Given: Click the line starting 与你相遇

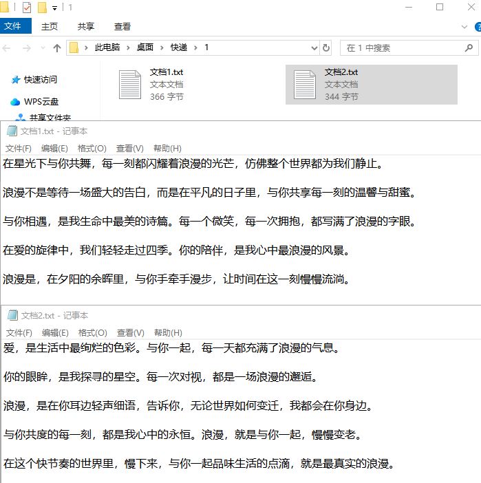Looking at the screenshot, I should pyautogui.click(x=209, y=221).
